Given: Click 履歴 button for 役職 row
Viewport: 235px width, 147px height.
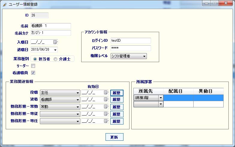Looking at the screenshot, I should 117,93.
